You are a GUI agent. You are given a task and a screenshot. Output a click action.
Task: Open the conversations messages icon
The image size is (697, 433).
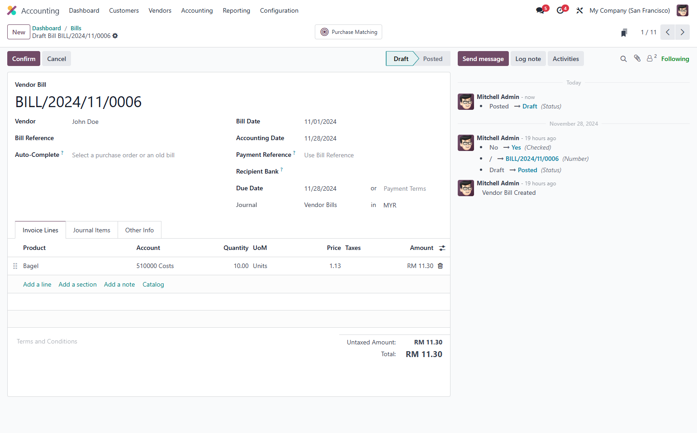click(x=540, y=10)
